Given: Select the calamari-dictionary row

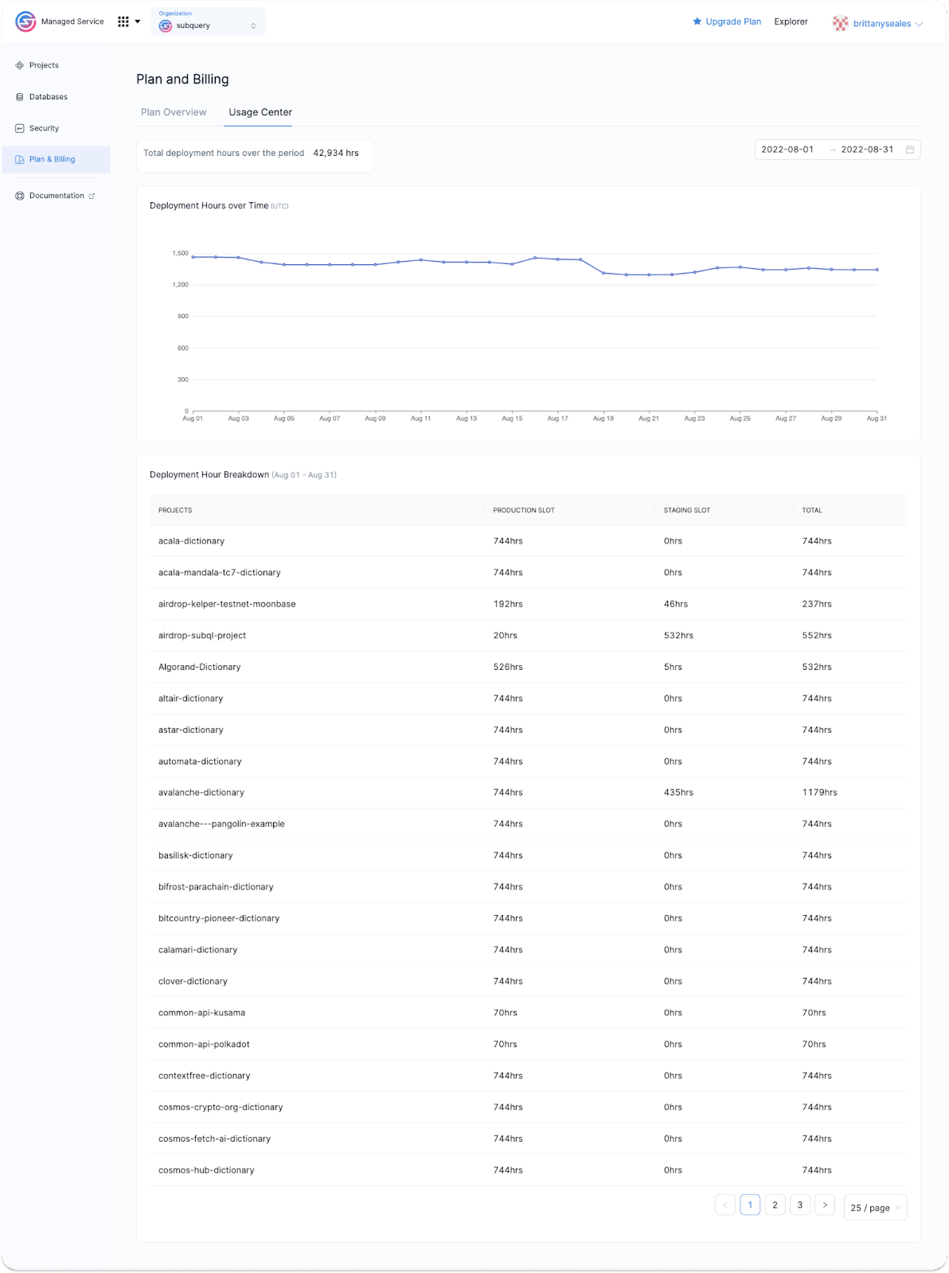Looking at the screenshot, I should [529, 950].
